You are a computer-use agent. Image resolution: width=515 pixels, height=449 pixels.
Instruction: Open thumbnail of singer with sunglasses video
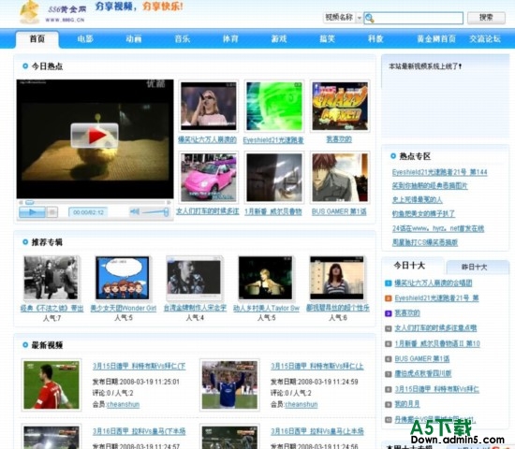pos(208,106)
